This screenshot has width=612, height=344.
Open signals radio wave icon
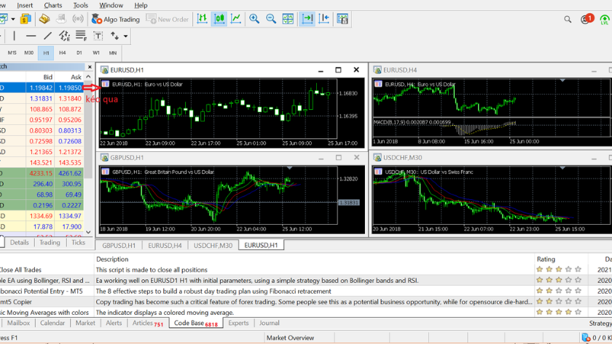click(78, 19)
